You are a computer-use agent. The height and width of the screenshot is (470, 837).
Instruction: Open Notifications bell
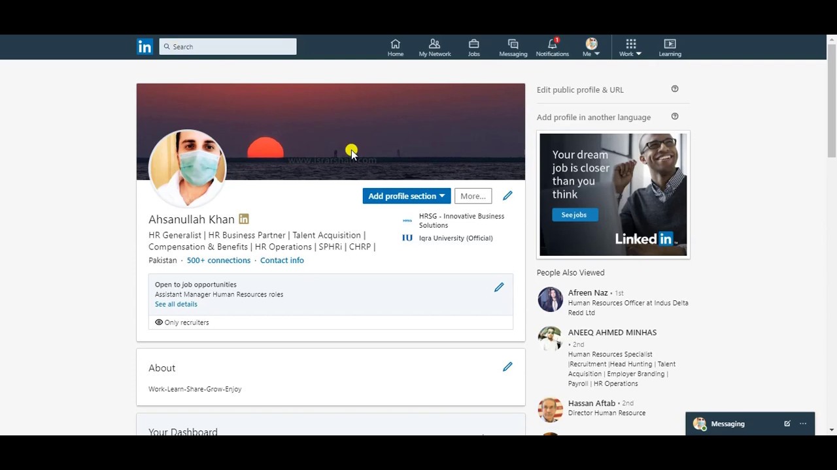[x=553, y=48]
